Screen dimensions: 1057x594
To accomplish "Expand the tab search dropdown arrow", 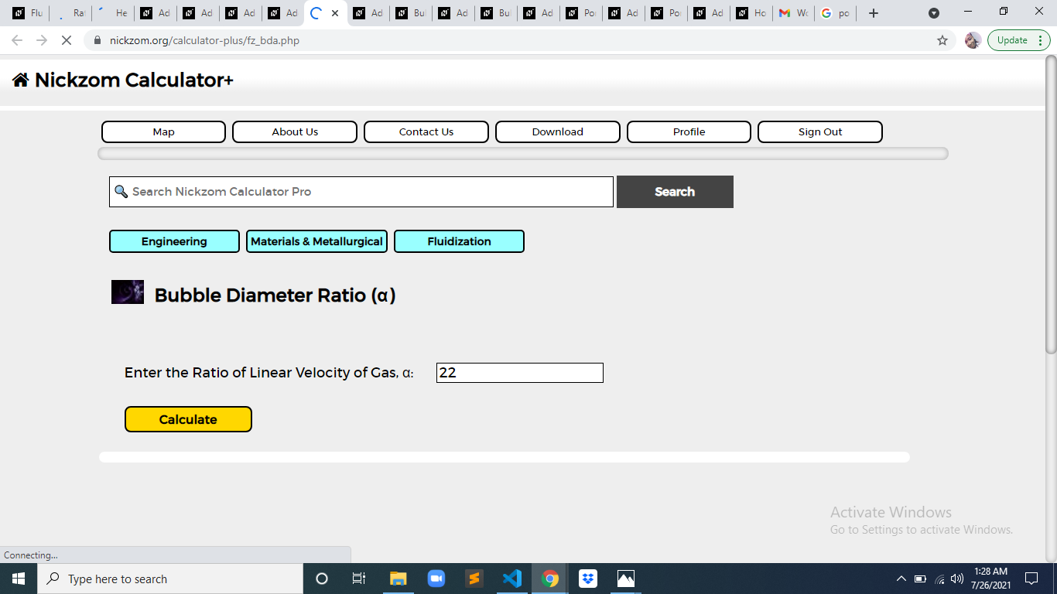I will [x=934, y=13].
